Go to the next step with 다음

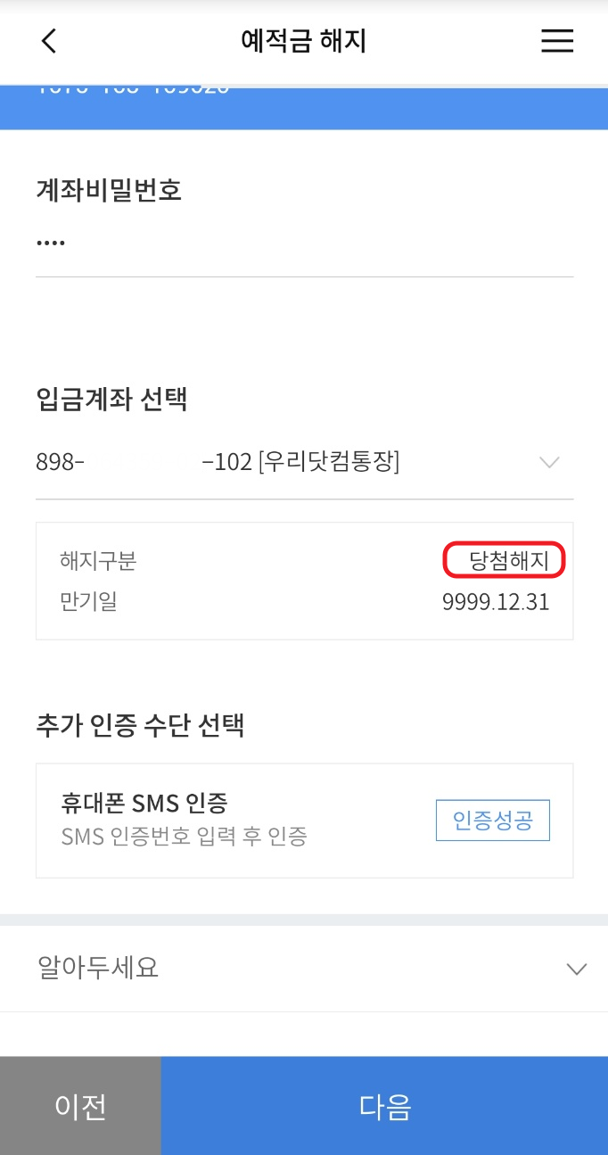(384, 1106)
